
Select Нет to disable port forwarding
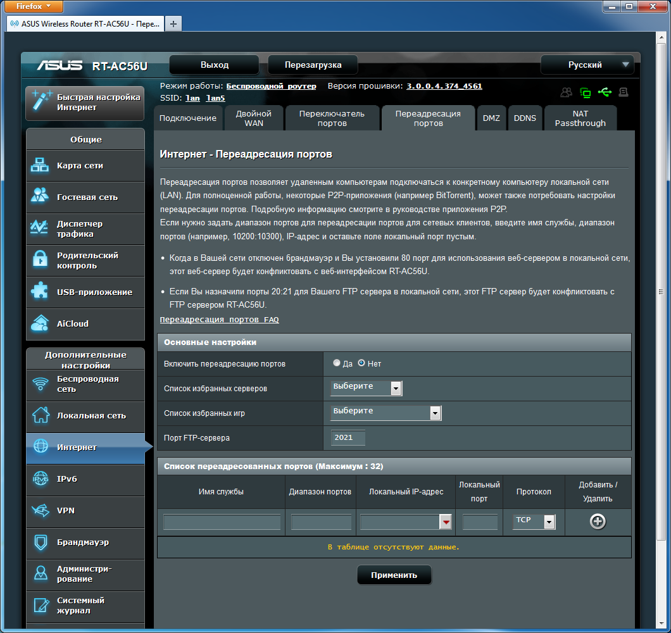click(361, 363)
